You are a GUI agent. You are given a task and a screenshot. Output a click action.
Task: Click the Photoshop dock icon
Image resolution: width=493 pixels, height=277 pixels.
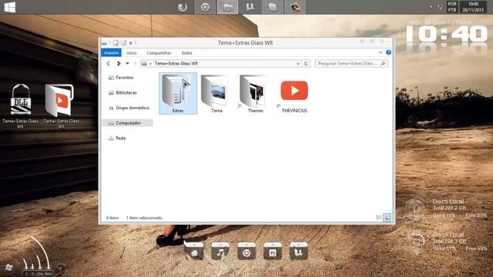coord(273,251)
